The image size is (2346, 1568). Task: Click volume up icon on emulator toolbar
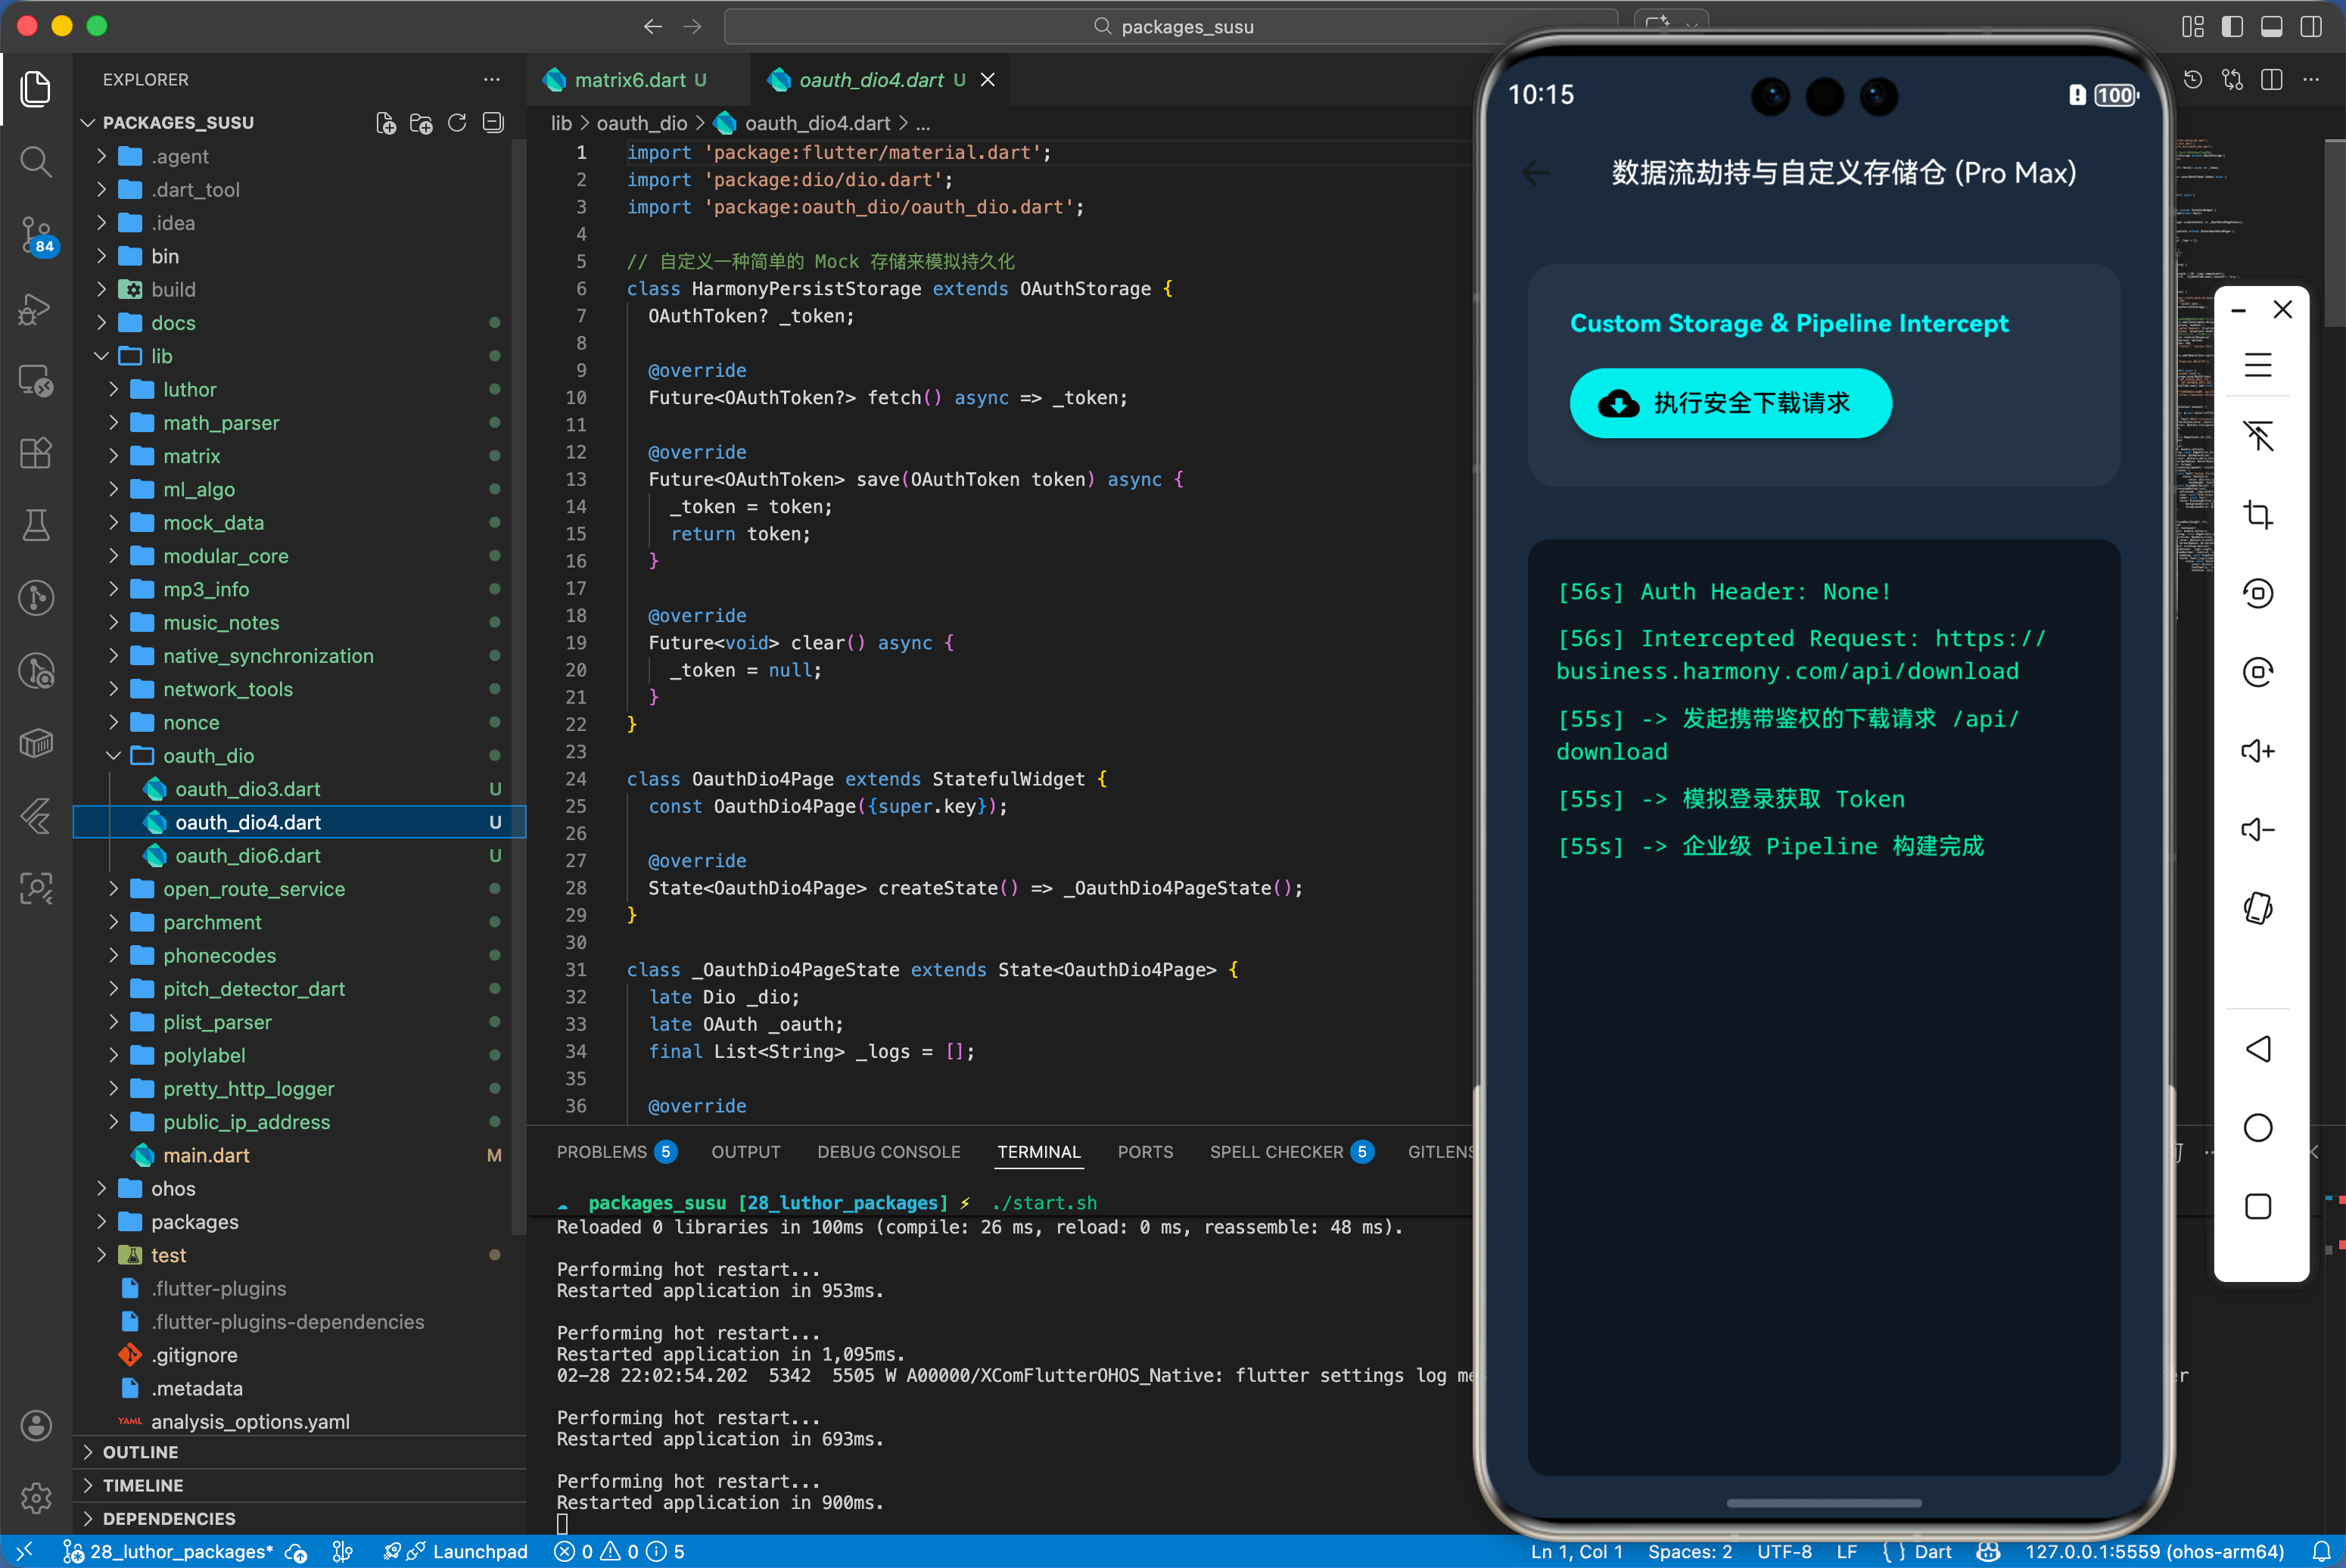[x=2257, y=751]
